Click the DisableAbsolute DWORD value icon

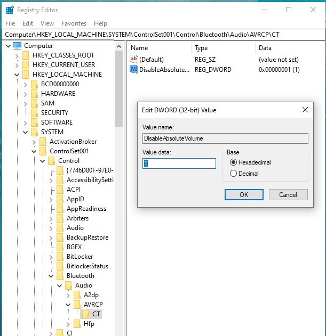click(134, 69)
